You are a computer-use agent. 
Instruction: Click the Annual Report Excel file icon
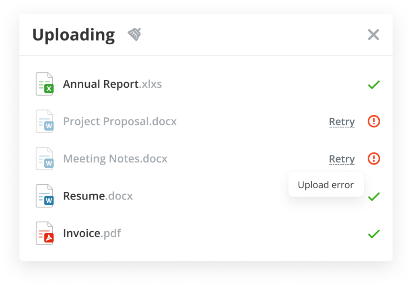[45, 84]
